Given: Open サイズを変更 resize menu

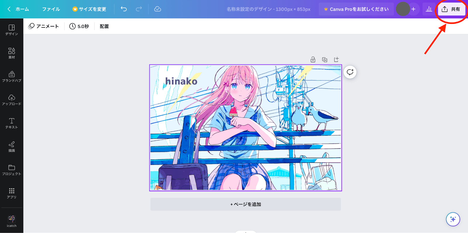Looking at the screenshot, I should (89, 9).
